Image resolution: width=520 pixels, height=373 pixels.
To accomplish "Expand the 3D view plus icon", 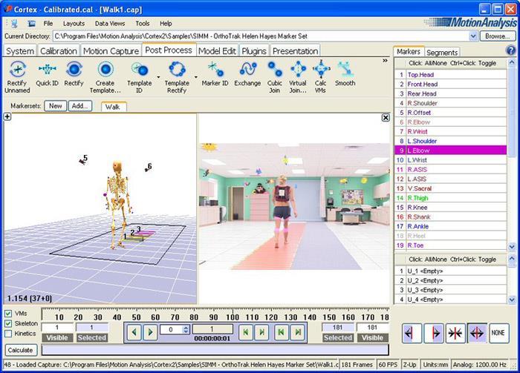I will point(7,116).
